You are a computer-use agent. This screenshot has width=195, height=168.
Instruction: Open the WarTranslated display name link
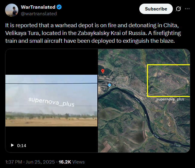click(x=38, y=7)
